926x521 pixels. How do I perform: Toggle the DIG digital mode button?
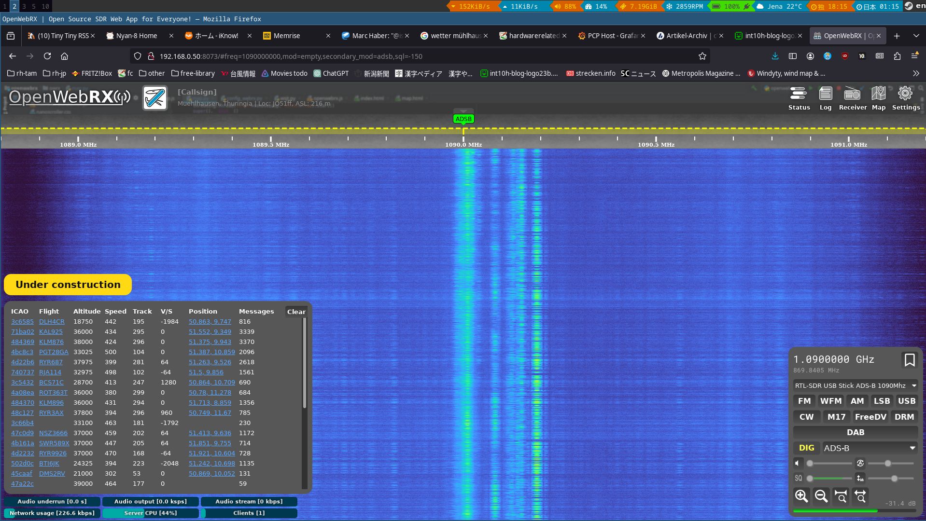point(806,448)
